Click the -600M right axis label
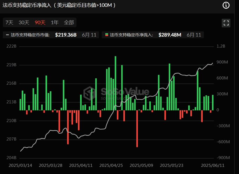239x174 pixels. [x=223, y=142]
